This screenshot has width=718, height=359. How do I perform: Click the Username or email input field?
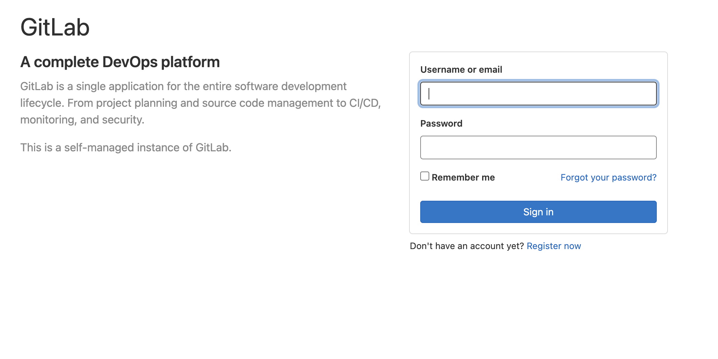538,94
